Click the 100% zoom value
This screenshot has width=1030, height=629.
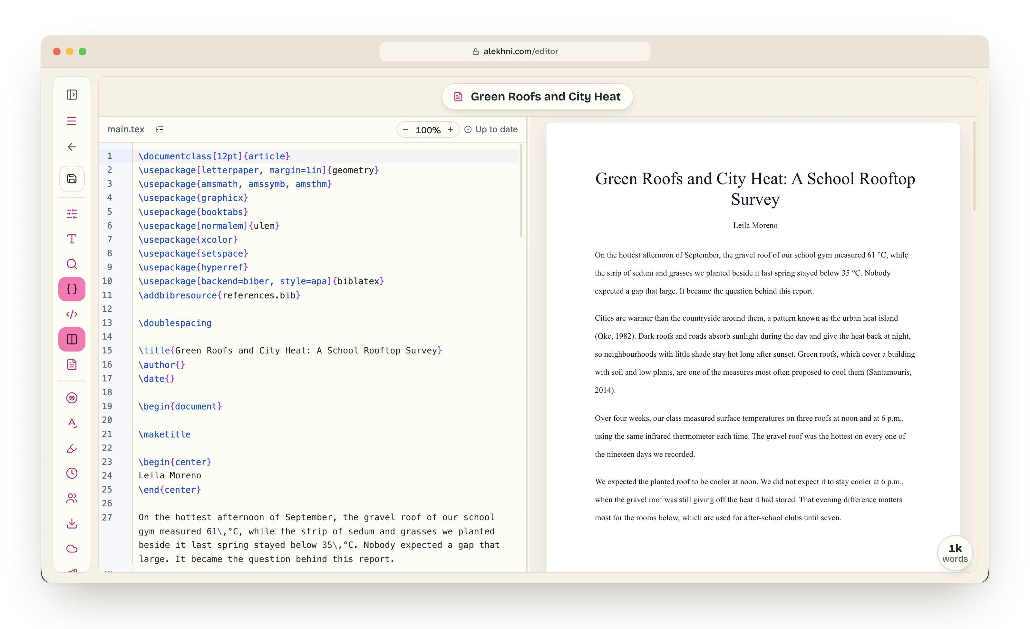coord(428,130)
